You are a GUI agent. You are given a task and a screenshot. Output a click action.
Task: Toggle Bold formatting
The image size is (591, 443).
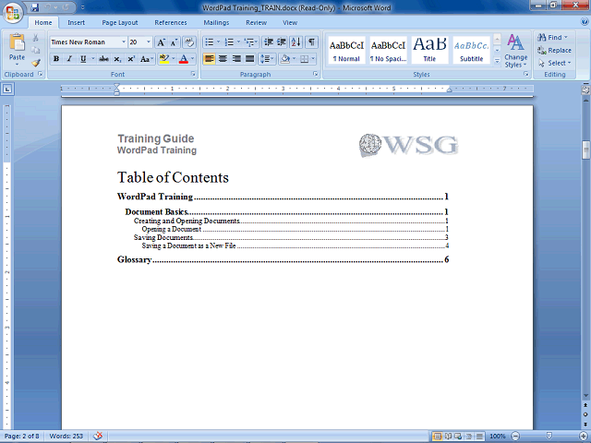click(56, 59)
